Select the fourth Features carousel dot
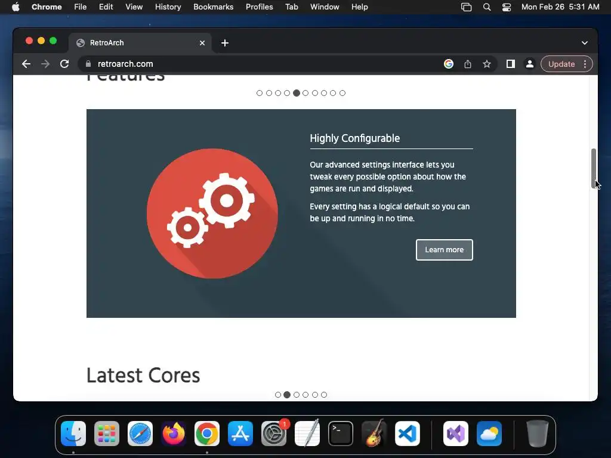 (287, 93)
